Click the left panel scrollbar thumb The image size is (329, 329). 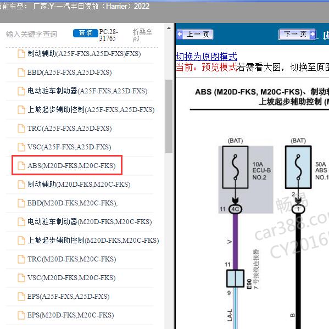[169, 116]
